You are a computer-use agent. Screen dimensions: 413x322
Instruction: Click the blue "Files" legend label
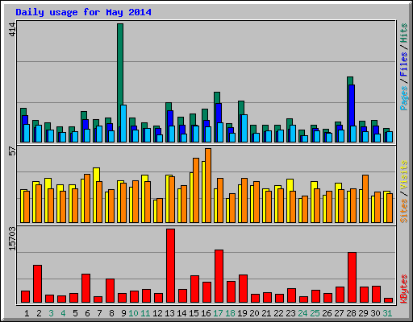click(403, 64)
